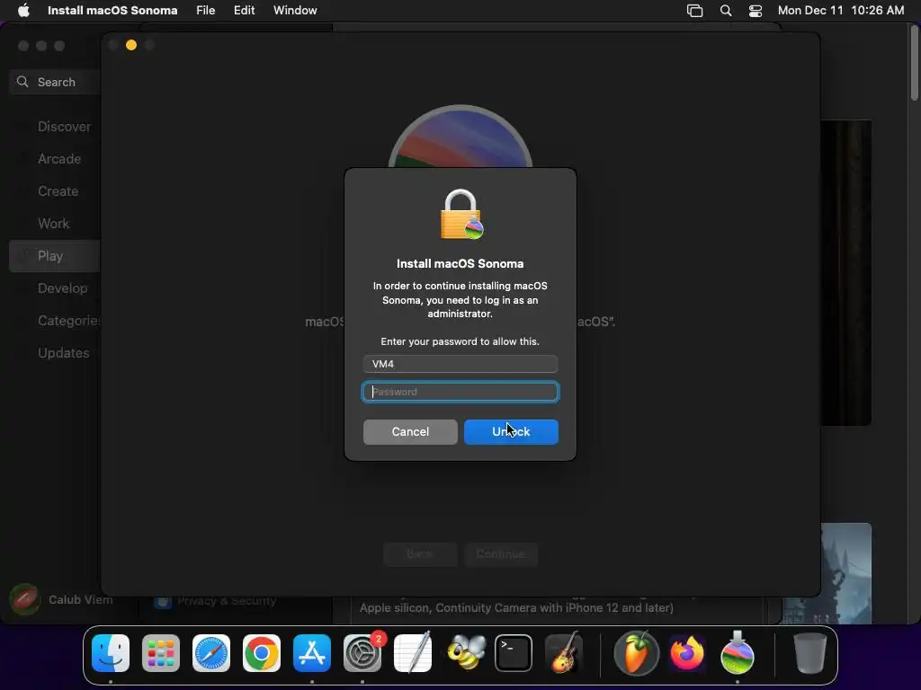Launch Firefox from the Dock
The image size is (921, 690).
click(686, 653)
